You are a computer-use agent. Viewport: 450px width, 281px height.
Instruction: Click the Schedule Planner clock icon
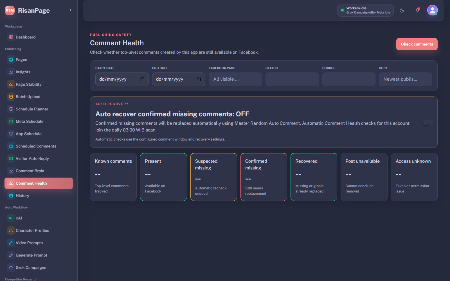tap(11, 109)
